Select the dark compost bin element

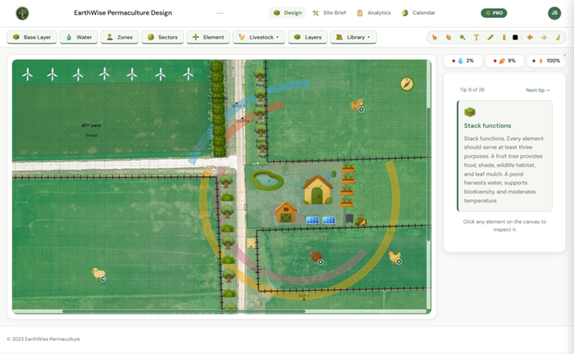(x=349, y=219)
